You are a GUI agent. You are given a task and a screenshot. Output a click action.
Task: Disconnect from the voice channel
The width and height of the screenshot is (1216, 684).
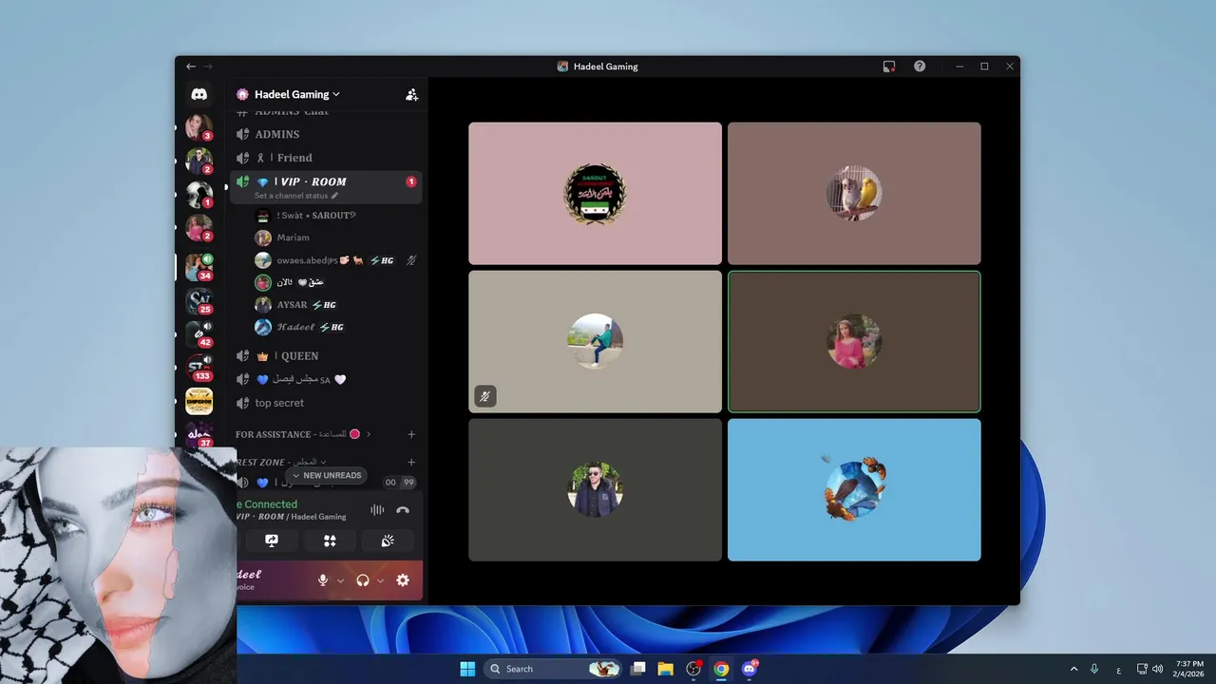click(x=403, y=510)
